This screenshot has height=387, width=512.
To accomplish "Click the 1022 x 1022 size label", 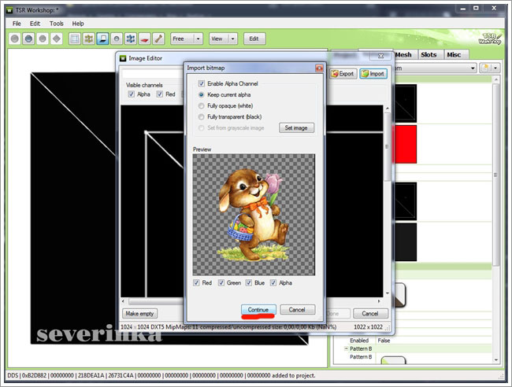I will [369, 326].
